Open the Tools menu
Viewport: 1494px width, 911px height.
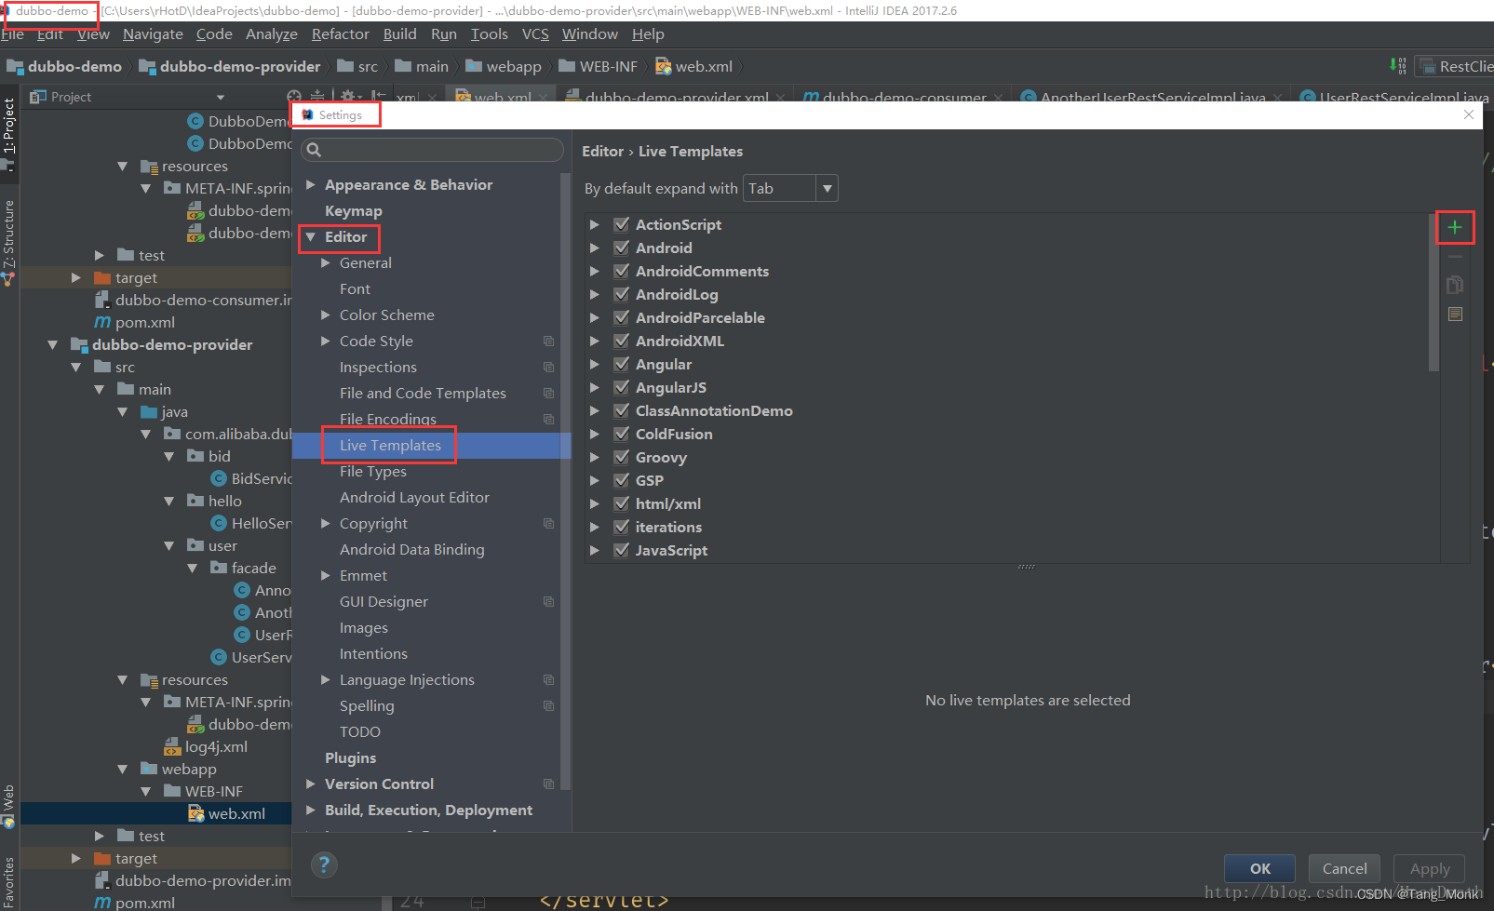489,34
